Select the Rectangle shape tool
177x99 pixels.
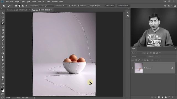pos(3,74)
